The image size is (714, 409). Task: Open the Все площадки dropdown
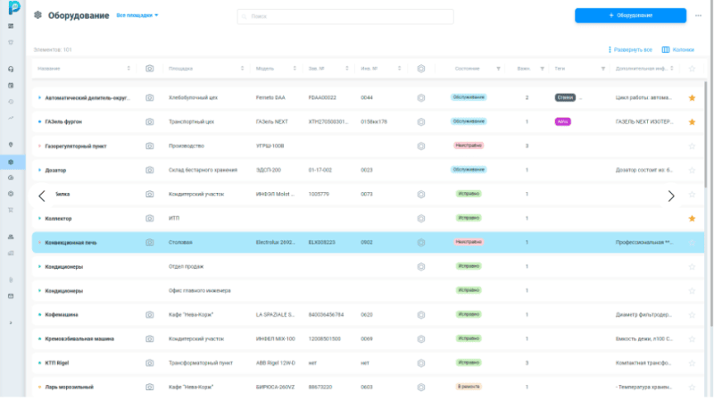(137, 16)
